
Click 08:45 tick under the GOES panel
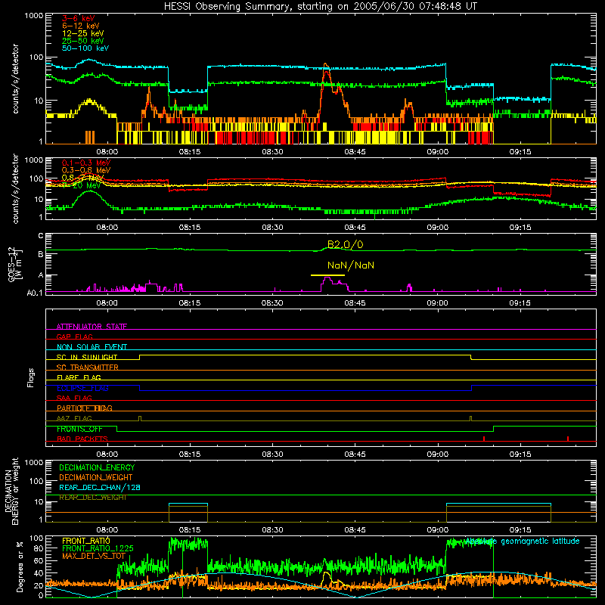(x=355, y=303)
